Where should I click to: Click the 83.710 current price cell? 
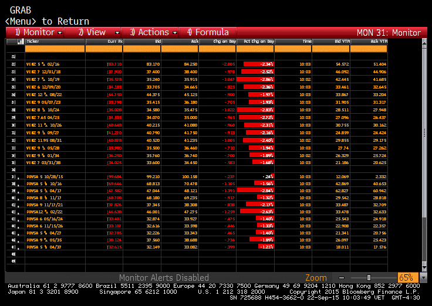[x=114, y=64]
